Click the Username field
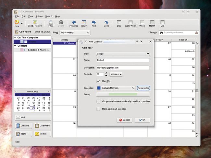The width and height of the screenshot is (211, 158). coord(123,68)
